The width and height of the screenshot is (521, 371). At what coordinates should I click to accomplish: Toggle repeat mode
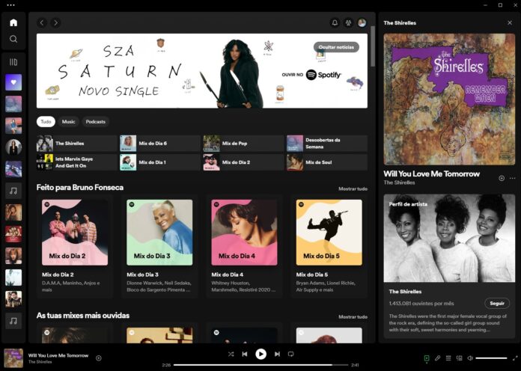click(291, 354)
